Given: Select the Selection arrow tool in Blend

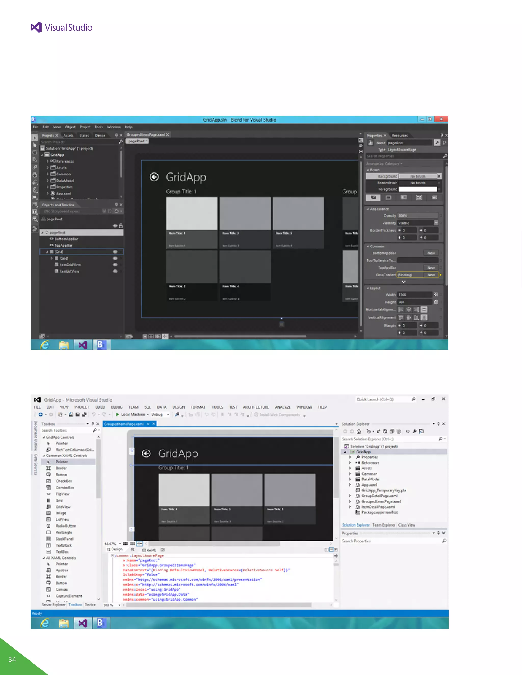Looking at the screenshot, I should (35, 137).
